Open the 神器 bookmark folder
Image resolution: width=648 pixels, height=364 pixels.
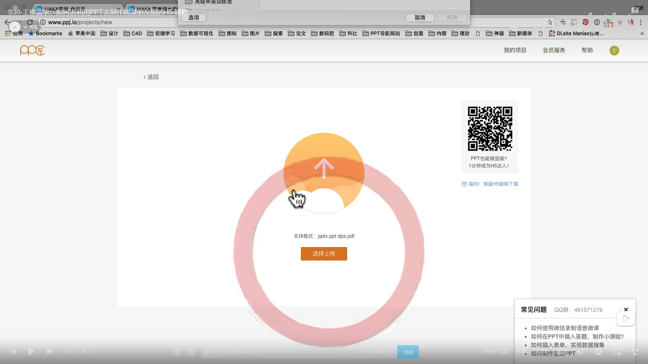(x=495, y=33)
